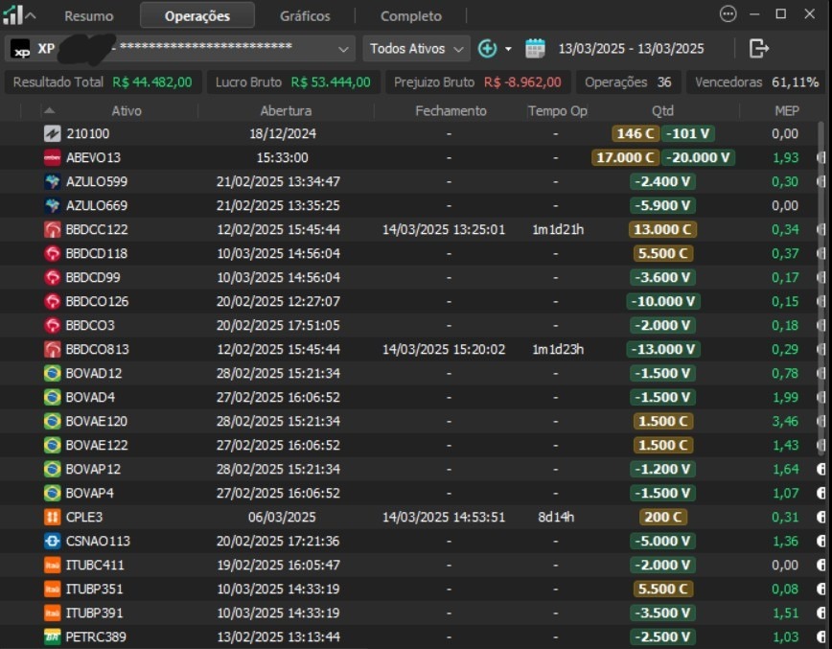Click the ABEVO13 asset logo icon
The width and height of the screenshot is (832, 649).
click(x=53, y=157)
